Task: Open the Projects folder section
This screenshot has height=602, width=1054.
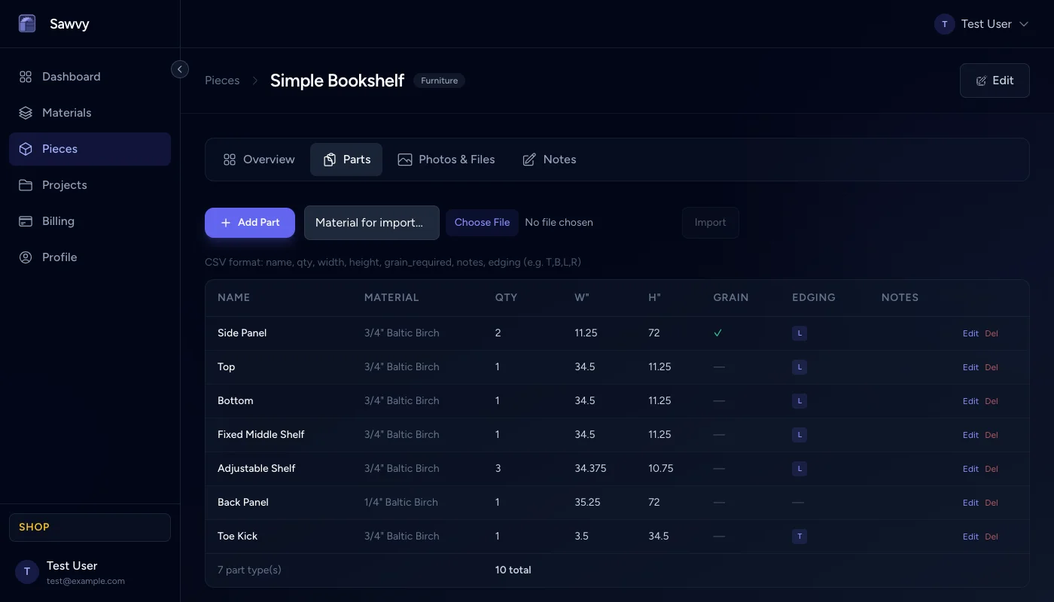Action: coord(64,185)
